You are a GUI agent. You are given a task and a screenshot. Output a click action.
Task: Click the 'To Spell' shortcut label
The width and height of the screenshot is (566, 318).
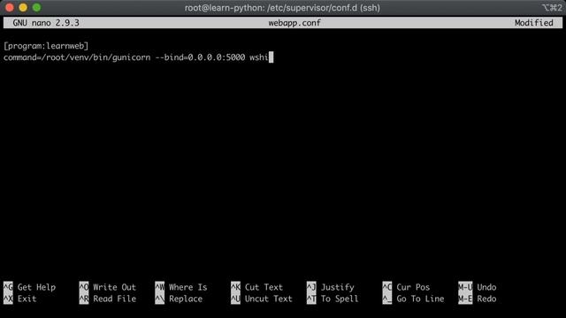(x=340, y=299)
